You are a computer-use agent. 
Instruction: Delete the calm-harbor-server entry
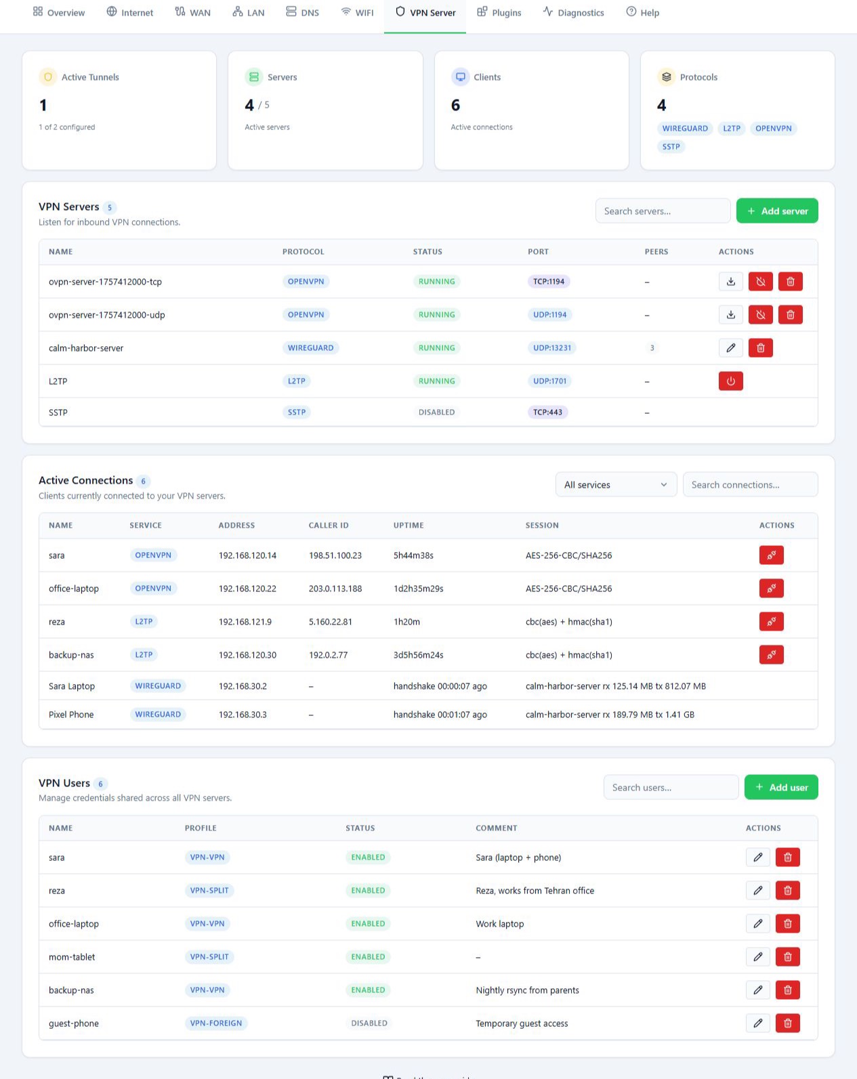coord(761,348)
